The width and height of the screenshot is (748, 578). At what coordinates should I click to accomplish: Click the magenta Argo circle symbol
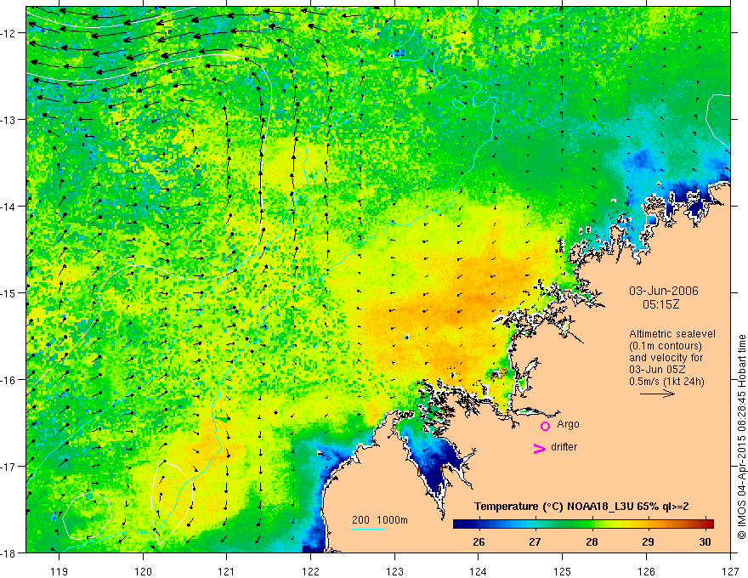[545, 426]
